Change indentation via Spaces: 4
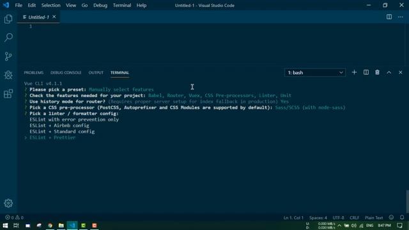This screenshot has height=230, width=409. click(318, 217)
